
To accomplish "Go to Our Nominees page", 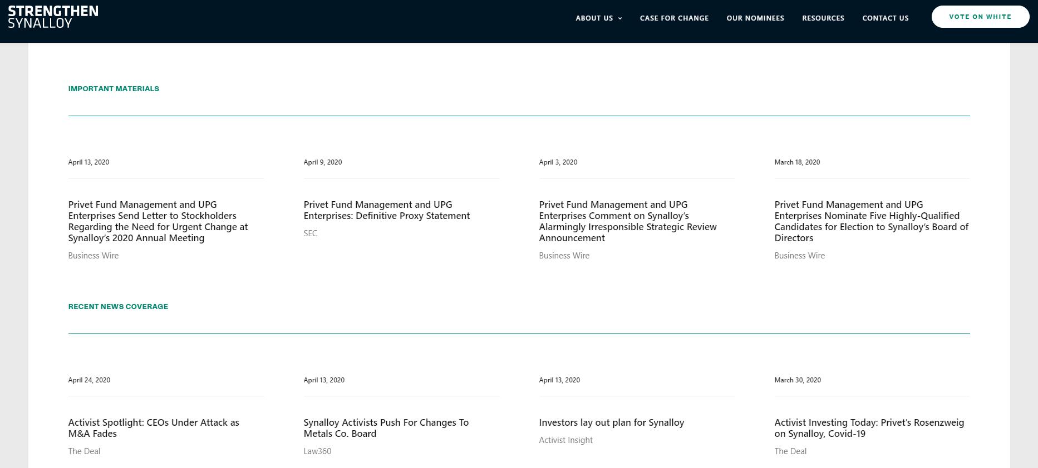I will point(755,18).
